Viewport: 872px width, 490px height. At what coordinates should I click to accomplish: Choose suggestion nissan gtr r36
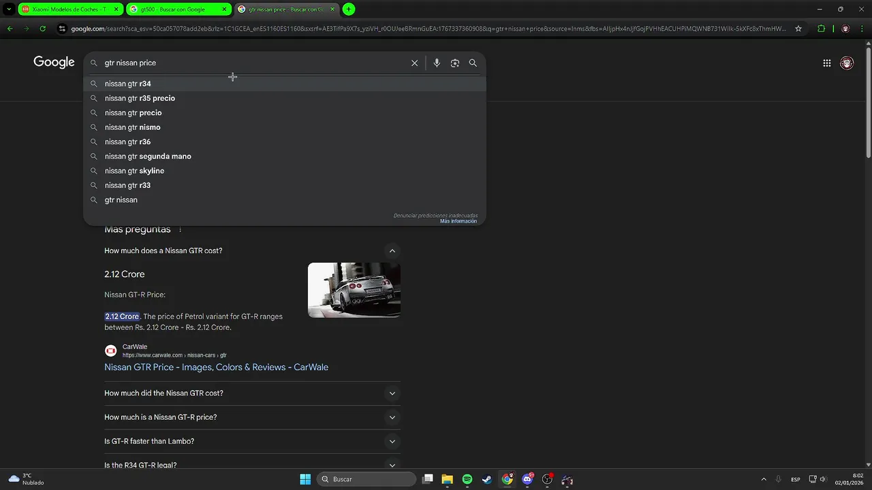click(285, 142)
